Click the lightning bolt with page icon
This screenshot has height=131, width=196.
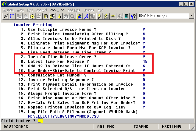pyautogui.click(x=106, y=16)
